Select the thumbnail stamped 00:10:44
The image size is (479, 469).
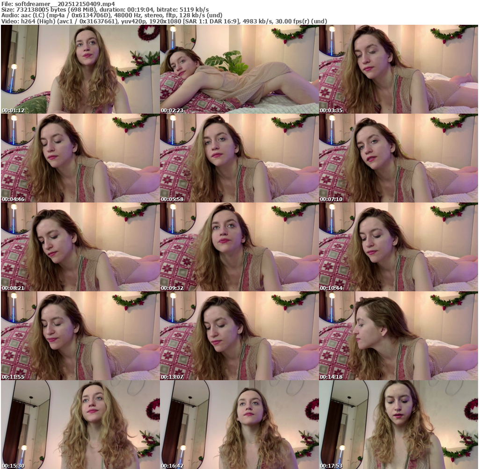coord(399,247)
